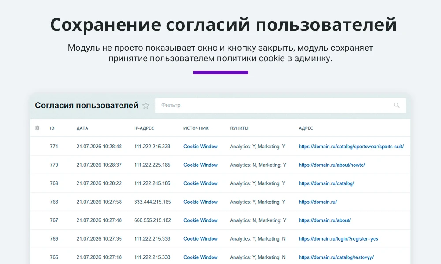Screen dimensions: 441x264
Task: Click the consent points cell in row 769
Action: click(x=258, y=183)
